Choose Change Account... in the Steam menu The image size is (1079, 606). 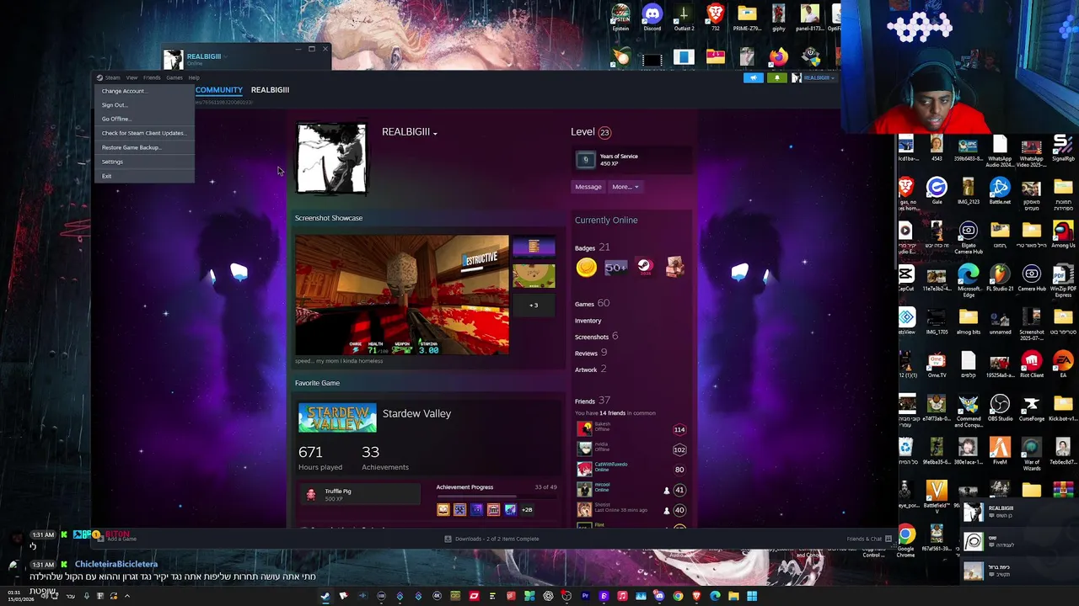[x=123, y=91]
